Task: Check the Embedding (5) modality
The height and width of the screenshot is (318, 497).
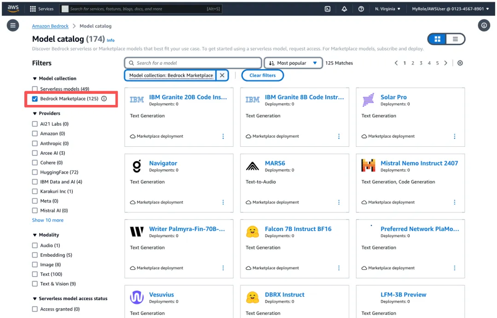Action: pyautogui.click(x=35, y=255)
